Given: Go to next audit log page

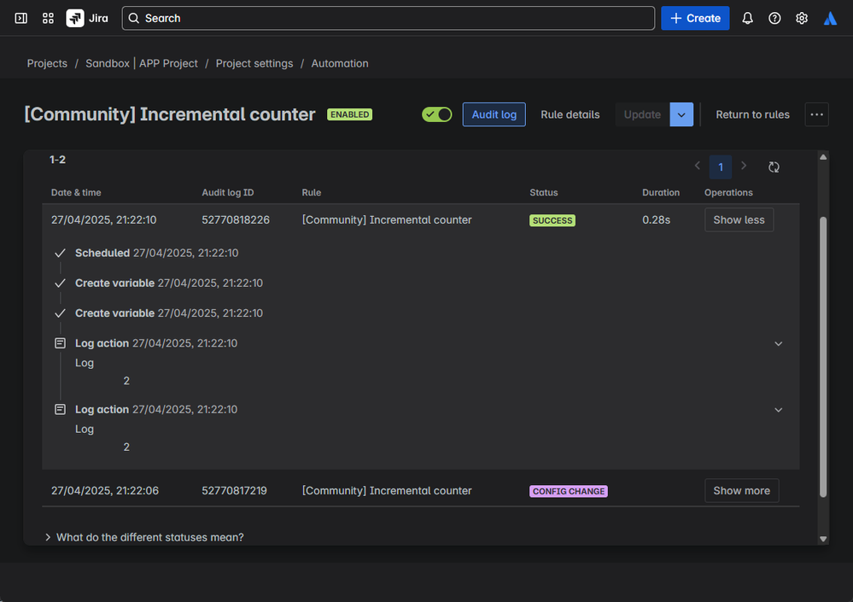Looking at the screenshot, I should click(x=744, y=166).
